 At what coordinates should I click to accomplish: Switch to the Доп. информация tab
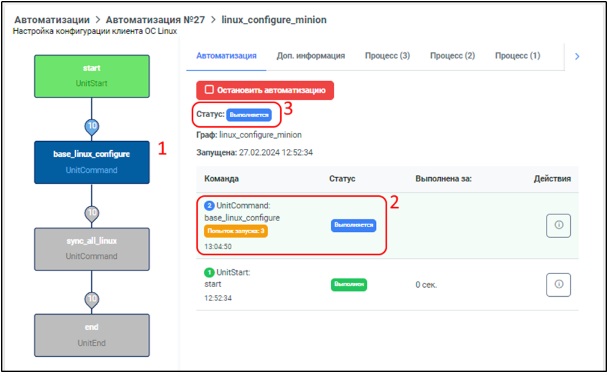coord(310,56)
